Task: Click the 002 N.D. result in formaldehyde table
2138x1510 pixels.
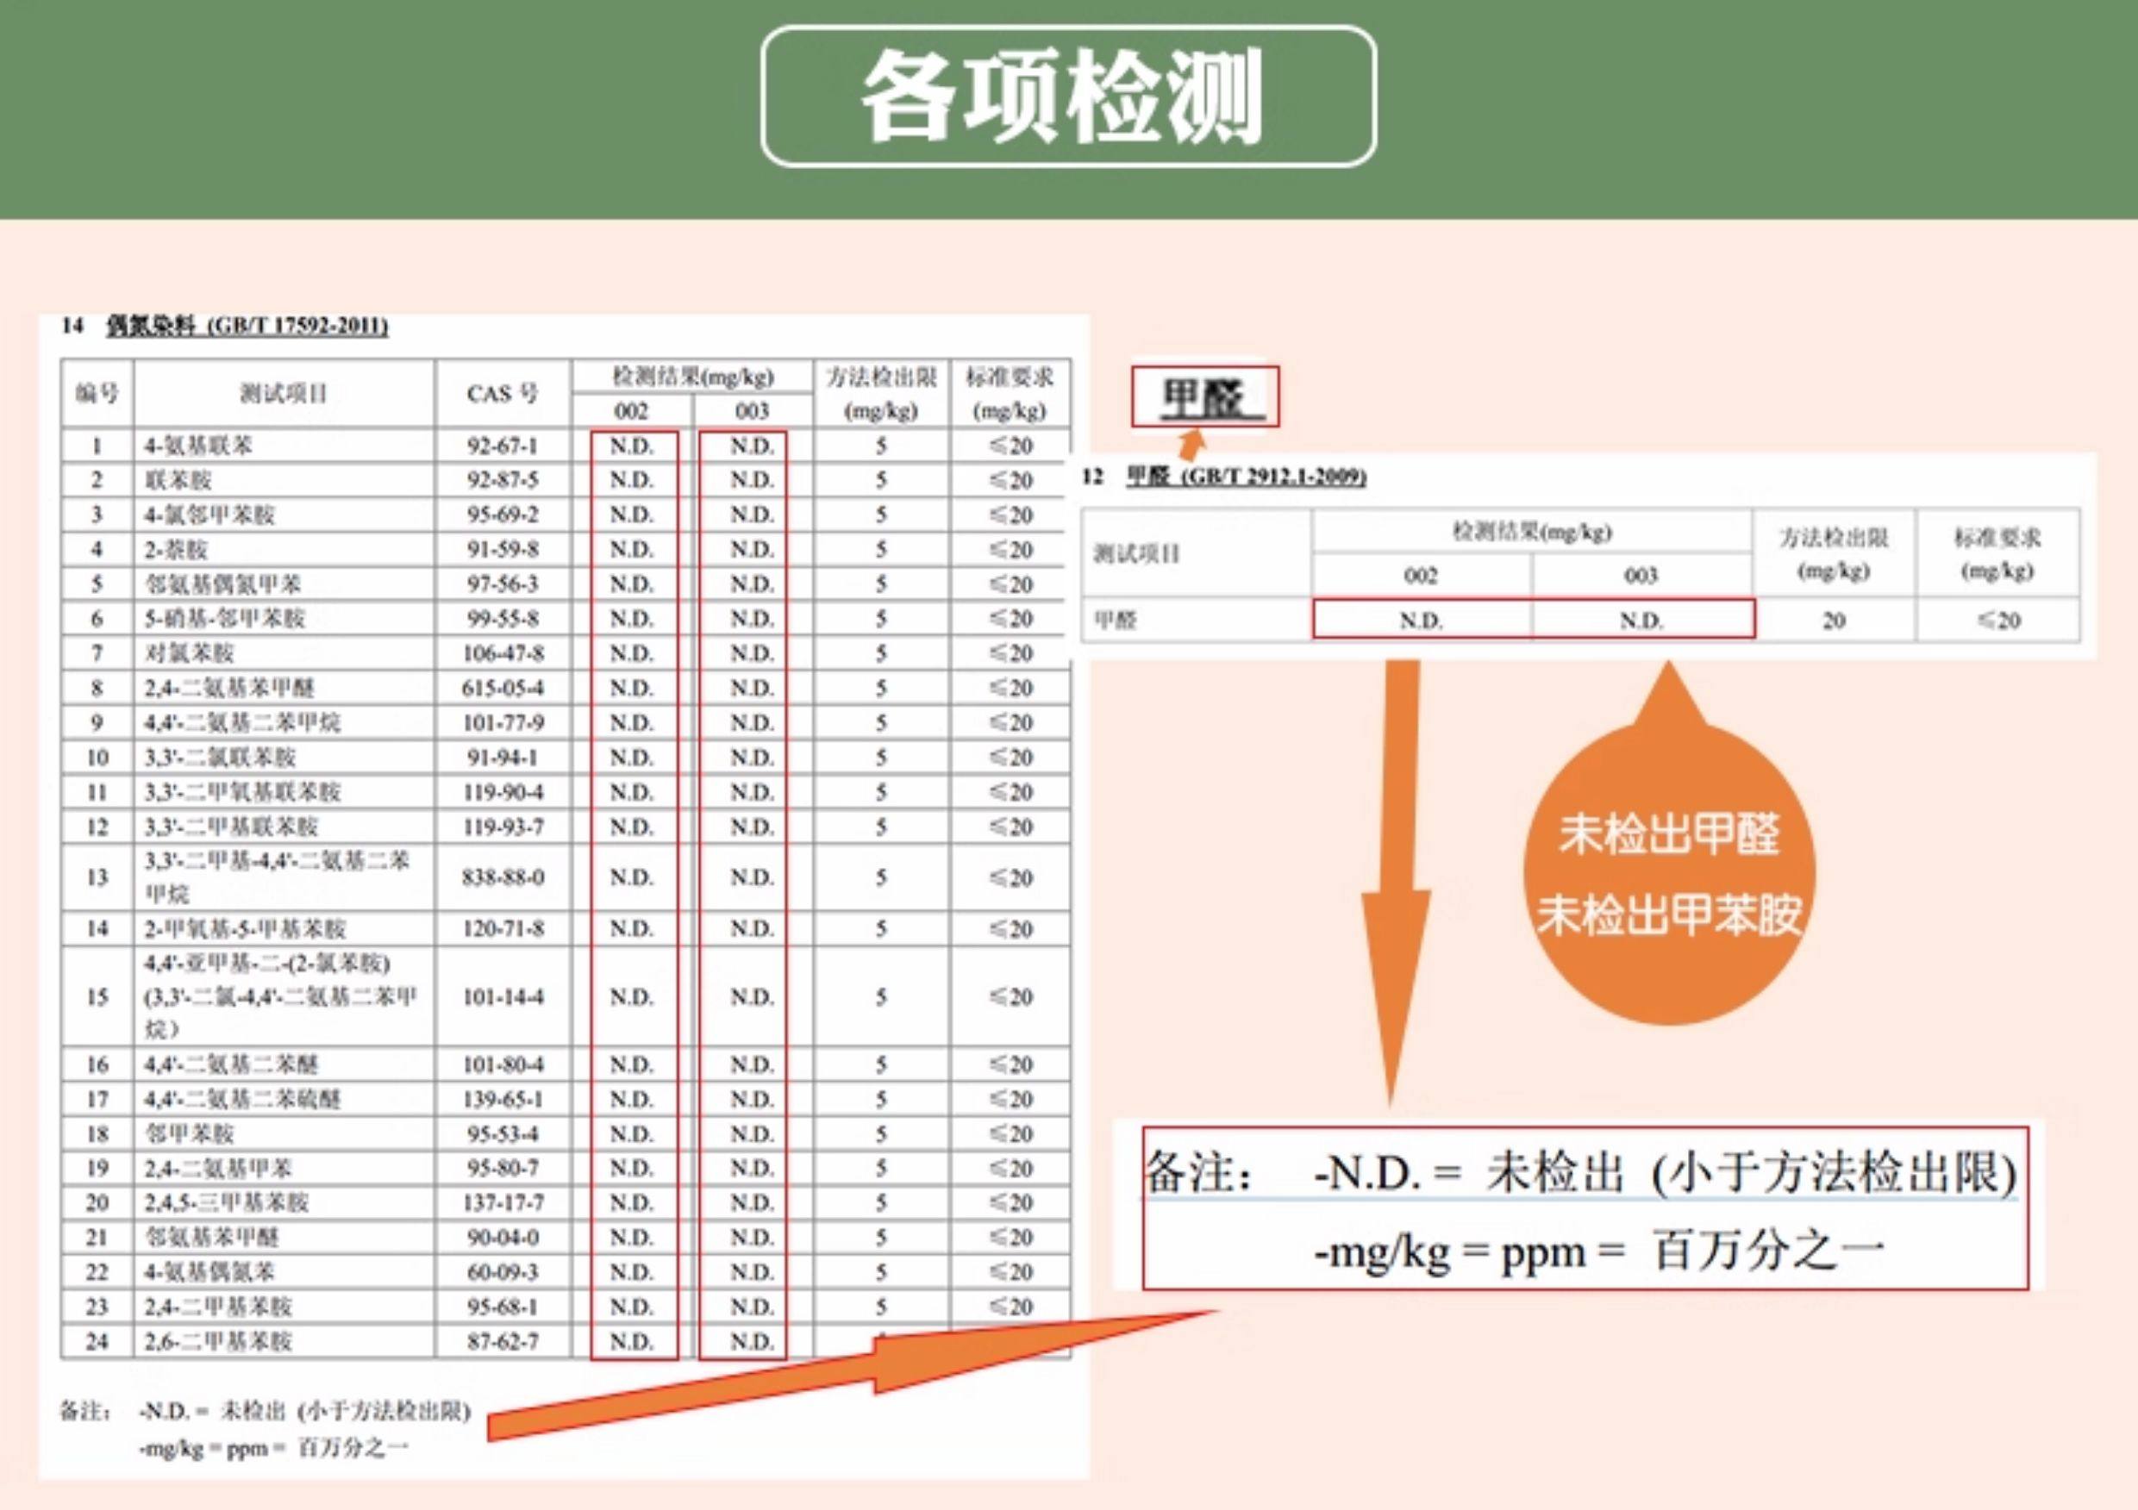Action: point(1421,621)
